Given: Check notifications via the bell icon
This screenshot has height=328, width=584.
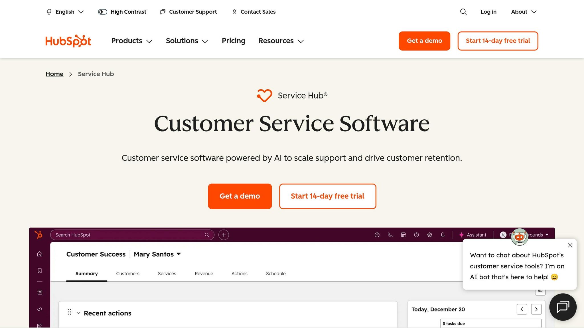Looking at the screenshot, I should (x=443, y=235).
